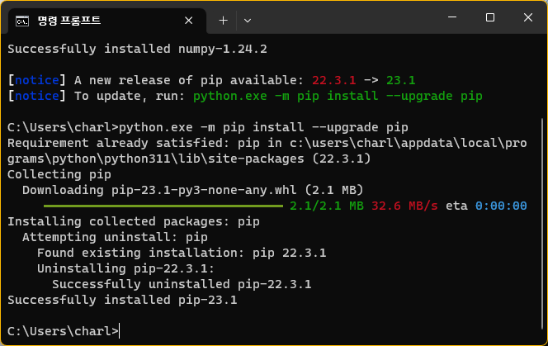
Task: Close the 명령 프롬프트 tab
Action: (x=189, y=21)
